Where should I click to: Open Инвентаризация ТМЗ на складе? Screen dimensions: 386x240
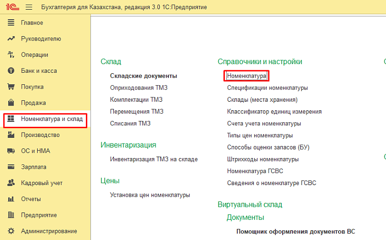coord(153,159)
